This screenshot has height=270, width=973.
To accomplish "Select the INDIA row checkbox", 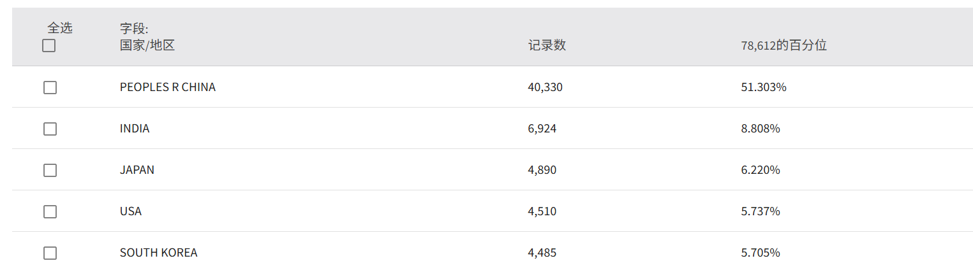I will coord(50,129).
